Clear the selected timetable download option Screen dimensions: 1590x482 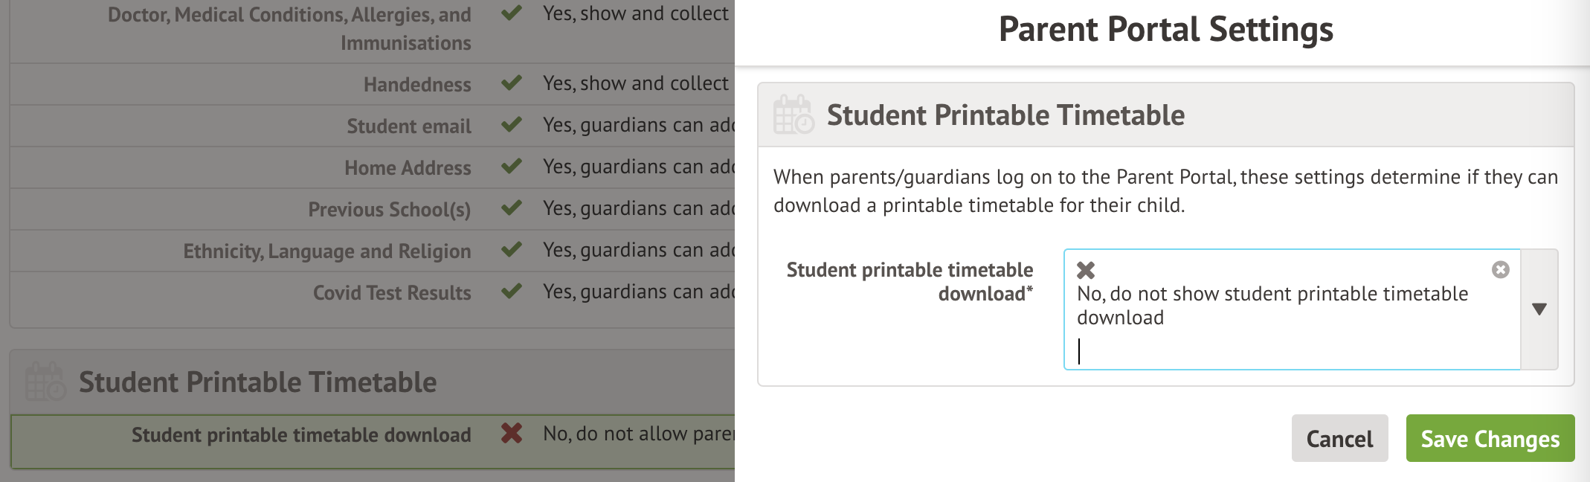pos(1500,270)
